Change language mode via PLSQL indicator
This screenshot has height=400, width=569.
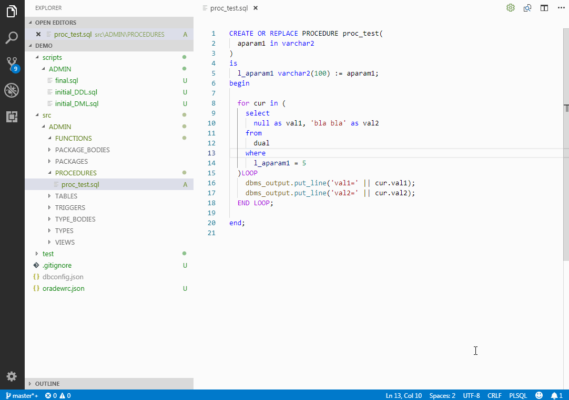518,396
